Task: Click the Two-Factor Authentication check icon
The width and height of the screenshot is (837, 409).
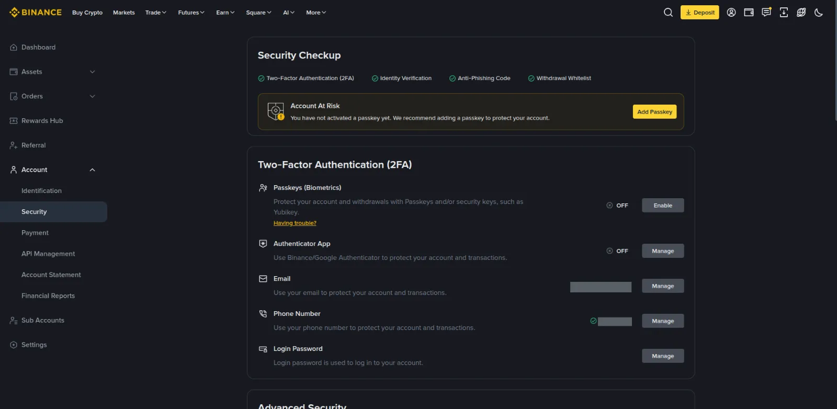Action: 261,78
